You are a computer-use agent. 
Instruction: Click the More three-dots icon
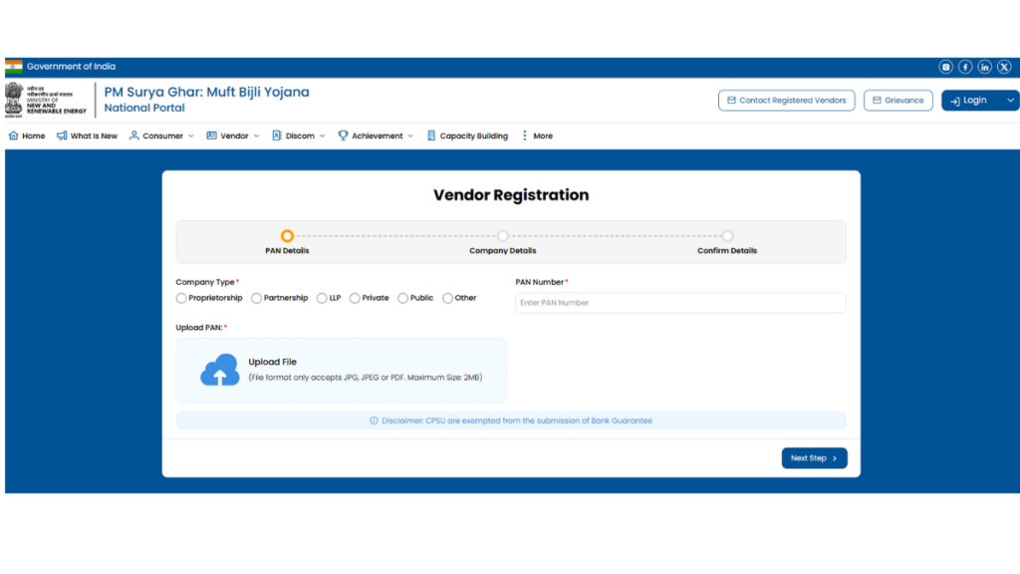coord(525,136)
